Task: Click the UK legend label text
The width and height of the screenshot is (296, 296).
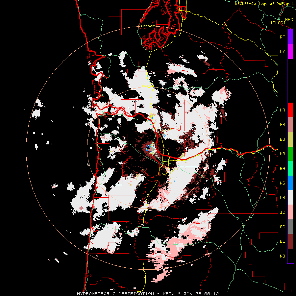Action: tap(282, 52)
